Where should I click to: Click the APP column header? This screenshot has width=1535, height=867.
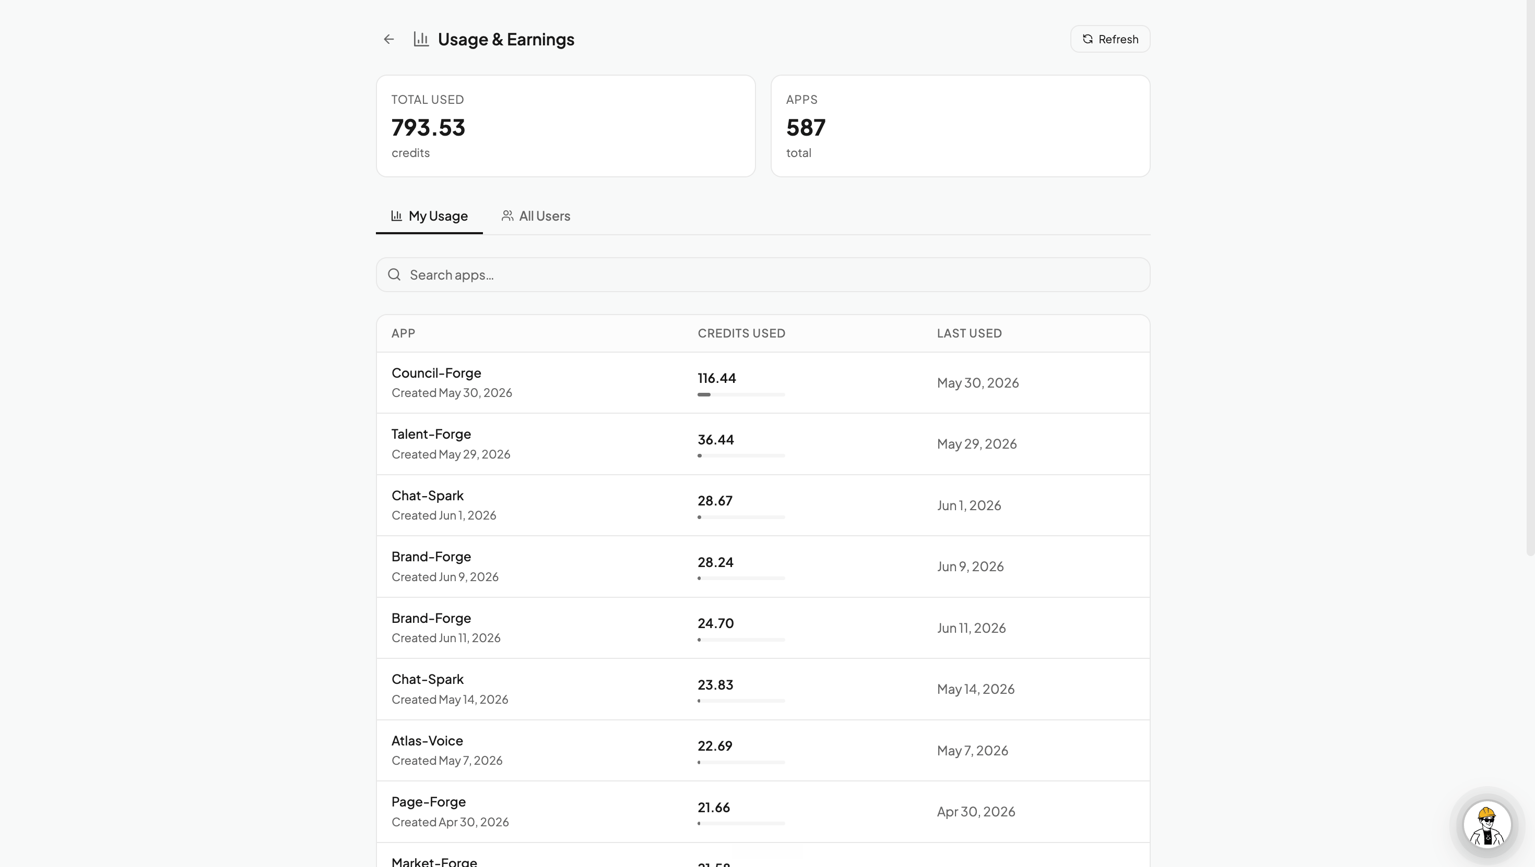click(404, 333)
